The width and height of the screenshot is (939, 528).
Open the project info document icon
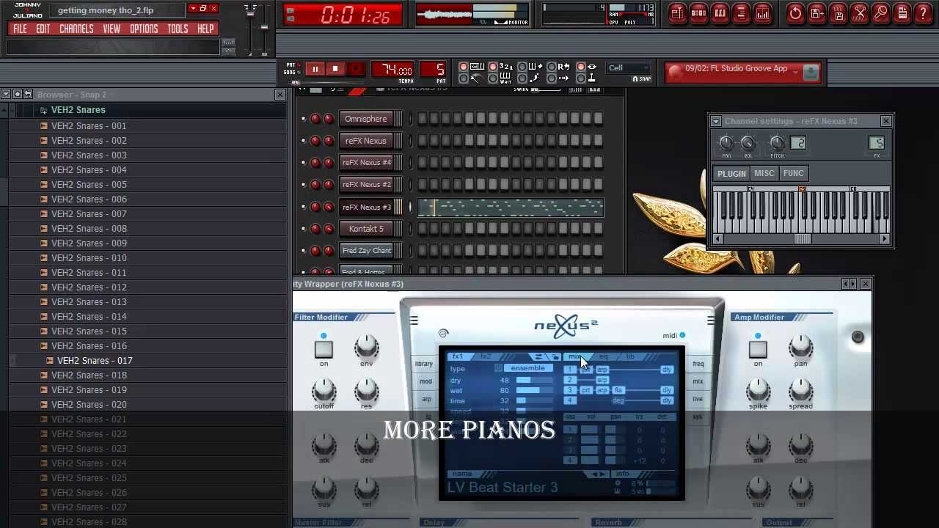(902, 12)
